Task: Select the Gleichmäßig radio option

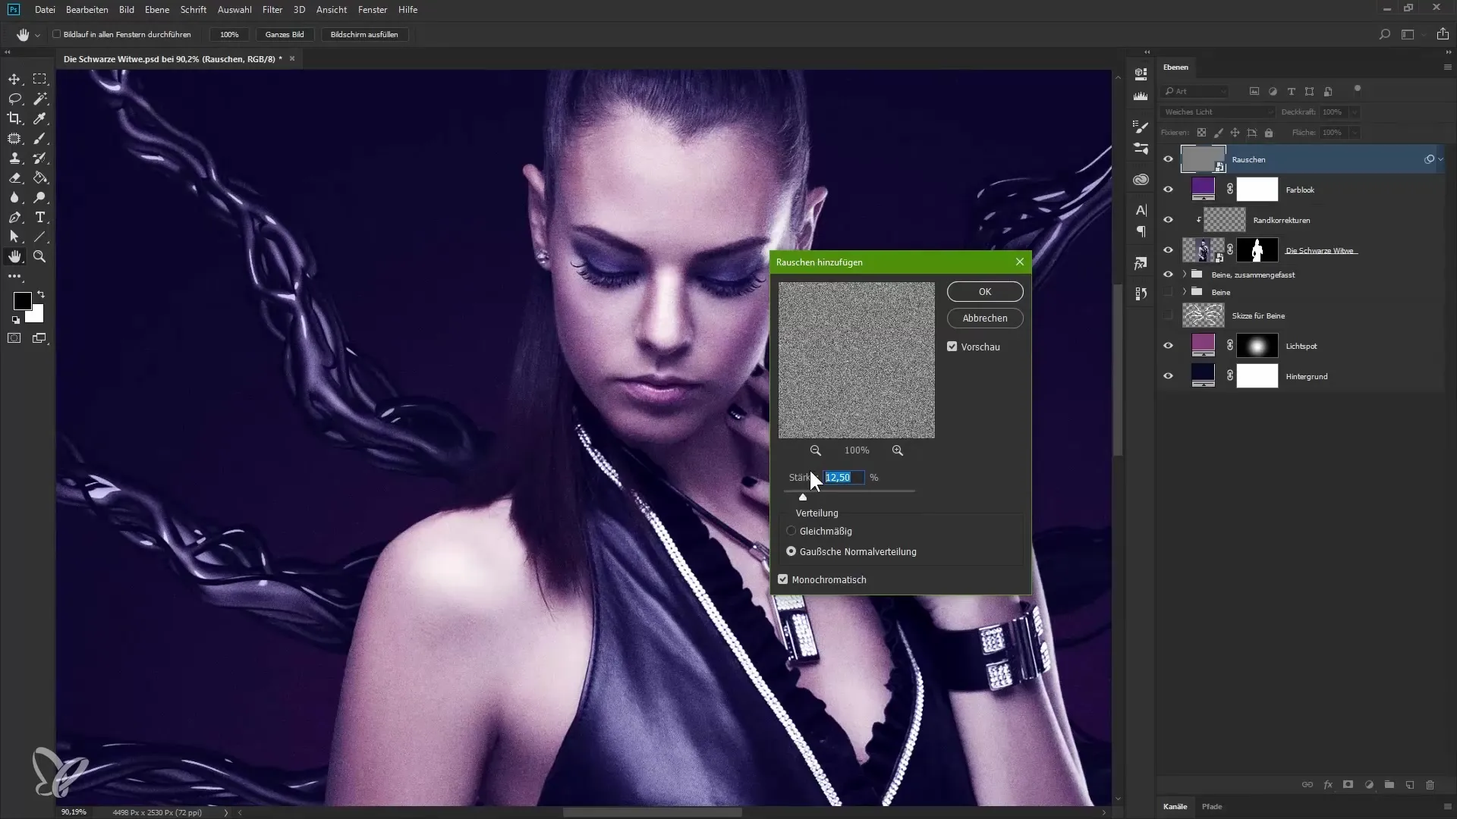Action: pos(791,531)
